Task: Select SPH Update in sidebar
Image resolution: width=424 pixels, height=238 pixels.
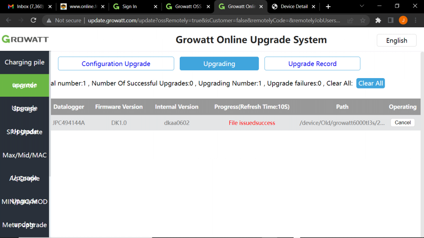Action: [24, 132]
